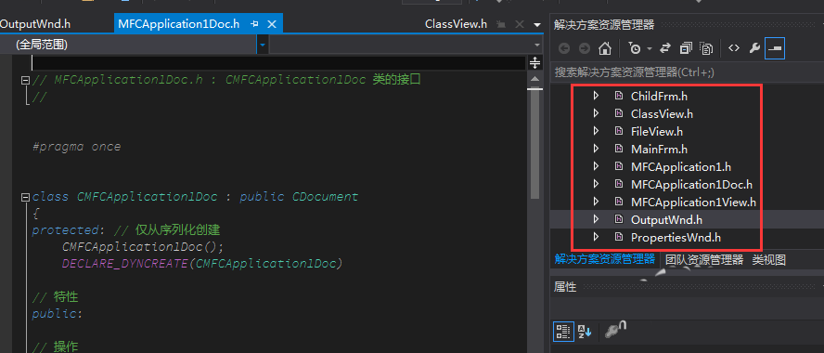The image size is (824, 353).
Task: Click the Forward arrow in Solution Explorer
Action: point(585,49)
